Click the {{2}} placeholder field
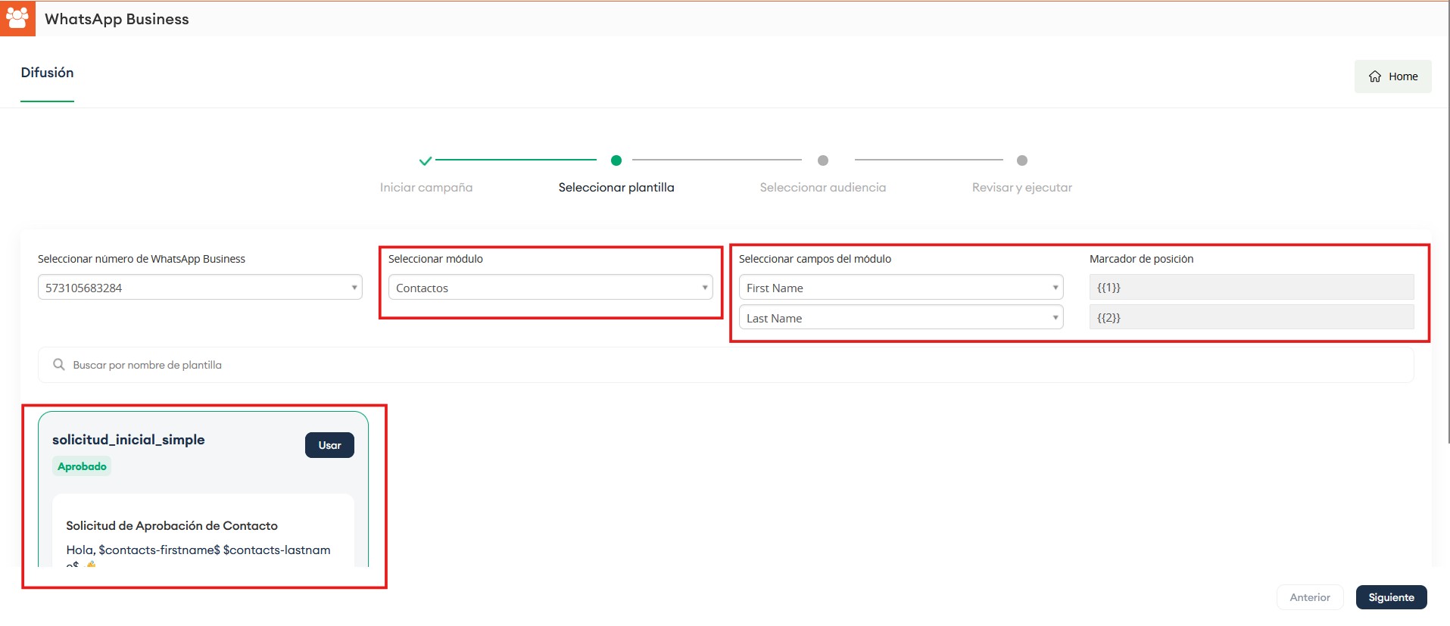 (x=1251, y=318)
